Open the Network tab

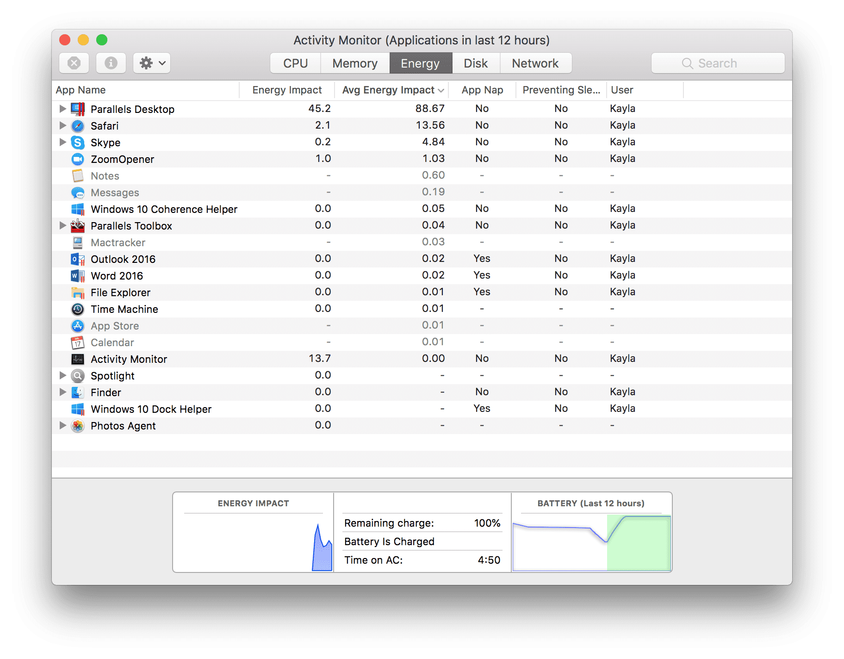[535, 63]
